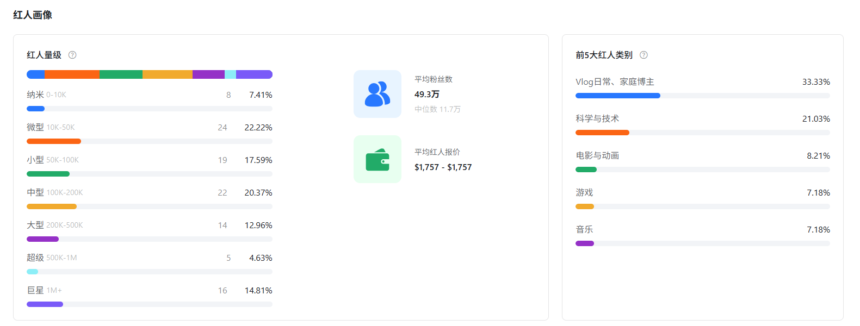
Task: Click the green wallet price icon
Action: pos(378,160)
